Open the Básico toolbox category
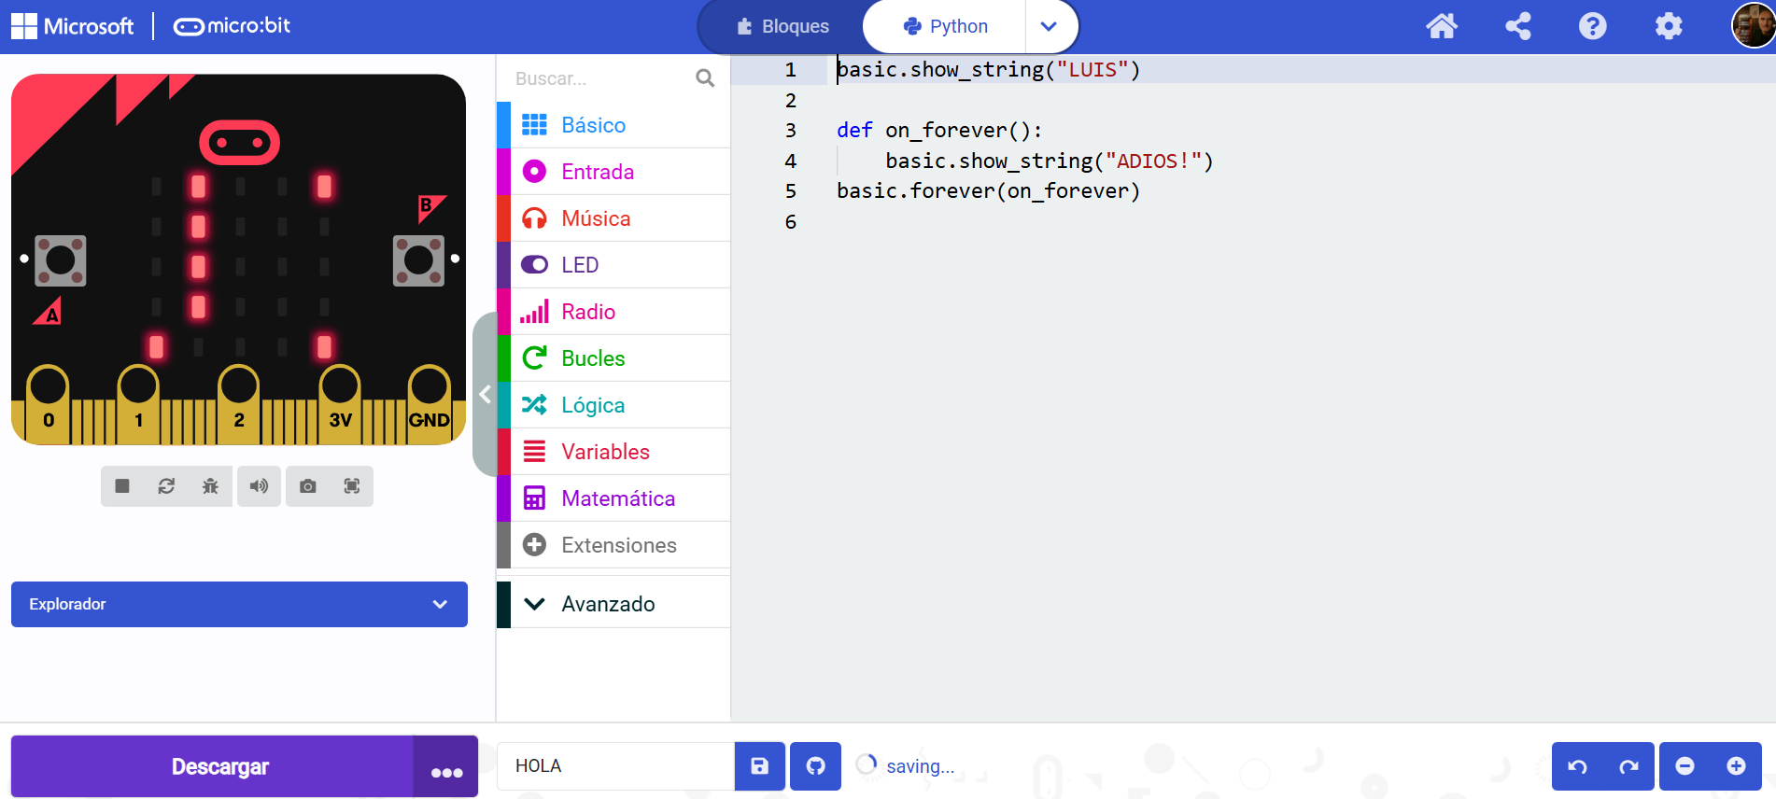Image resolution: width=1776 pixels, height=799 pixels. [593, 125]
